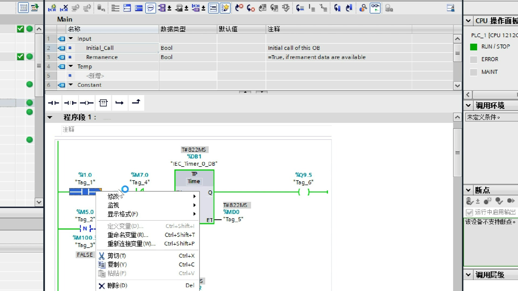Image resolution: width=518 pixels, height=291 pixels.
Task: Insert a normally open contact
Action: (53, 103)
